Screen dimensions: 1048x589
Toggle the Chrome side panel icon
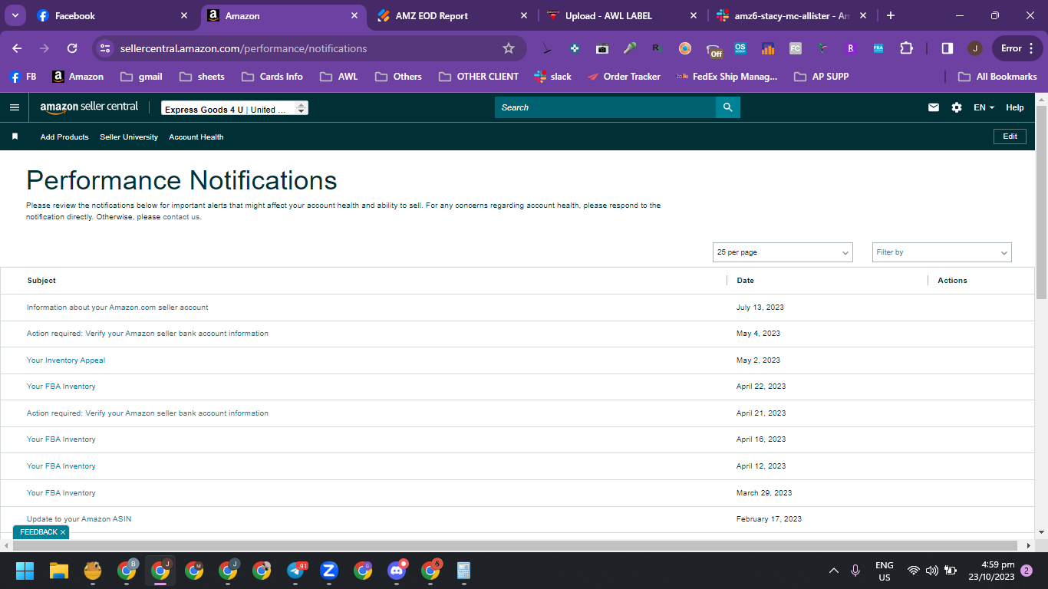click(x=947, y=48)
